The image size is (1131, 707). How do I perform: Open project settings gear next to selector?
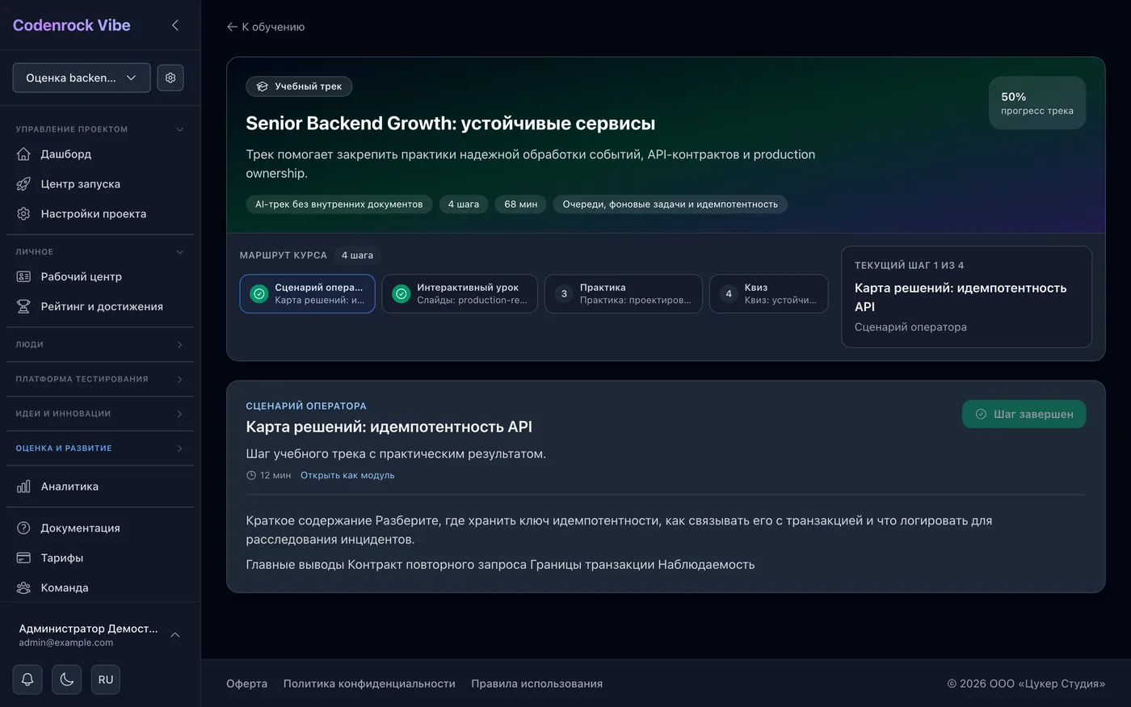pos(170,78)
